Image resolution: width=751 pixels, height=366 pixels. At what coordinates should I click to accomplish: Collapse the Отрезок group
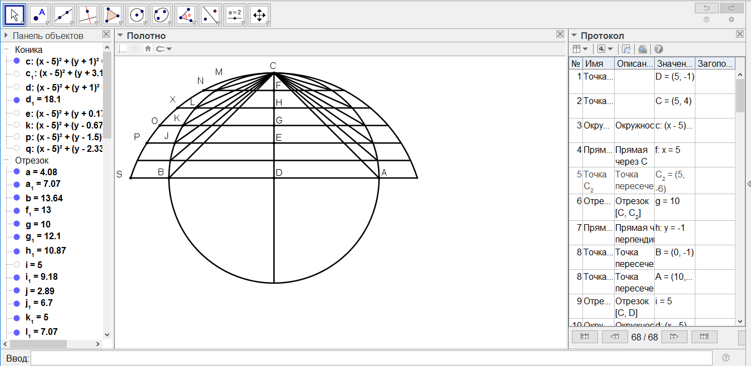(x=7, y=160)
